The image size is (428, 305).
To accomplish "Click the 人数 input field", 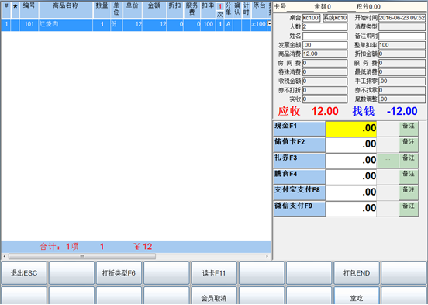I will click(325, 27).
